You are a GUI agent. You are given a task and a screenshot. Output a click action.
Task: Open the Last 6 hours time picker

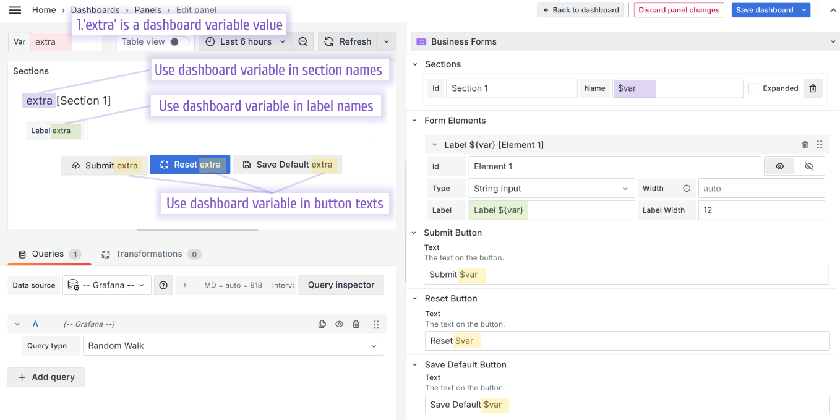(244, 41)
